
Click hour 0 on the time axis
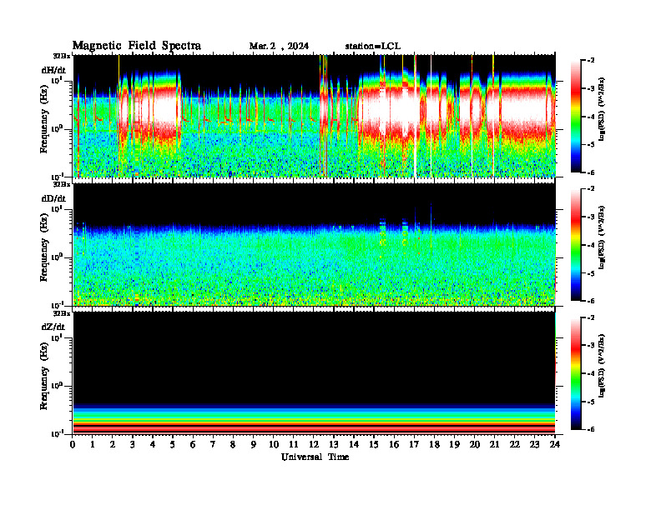pyautogui.click(x=73, y=444)
